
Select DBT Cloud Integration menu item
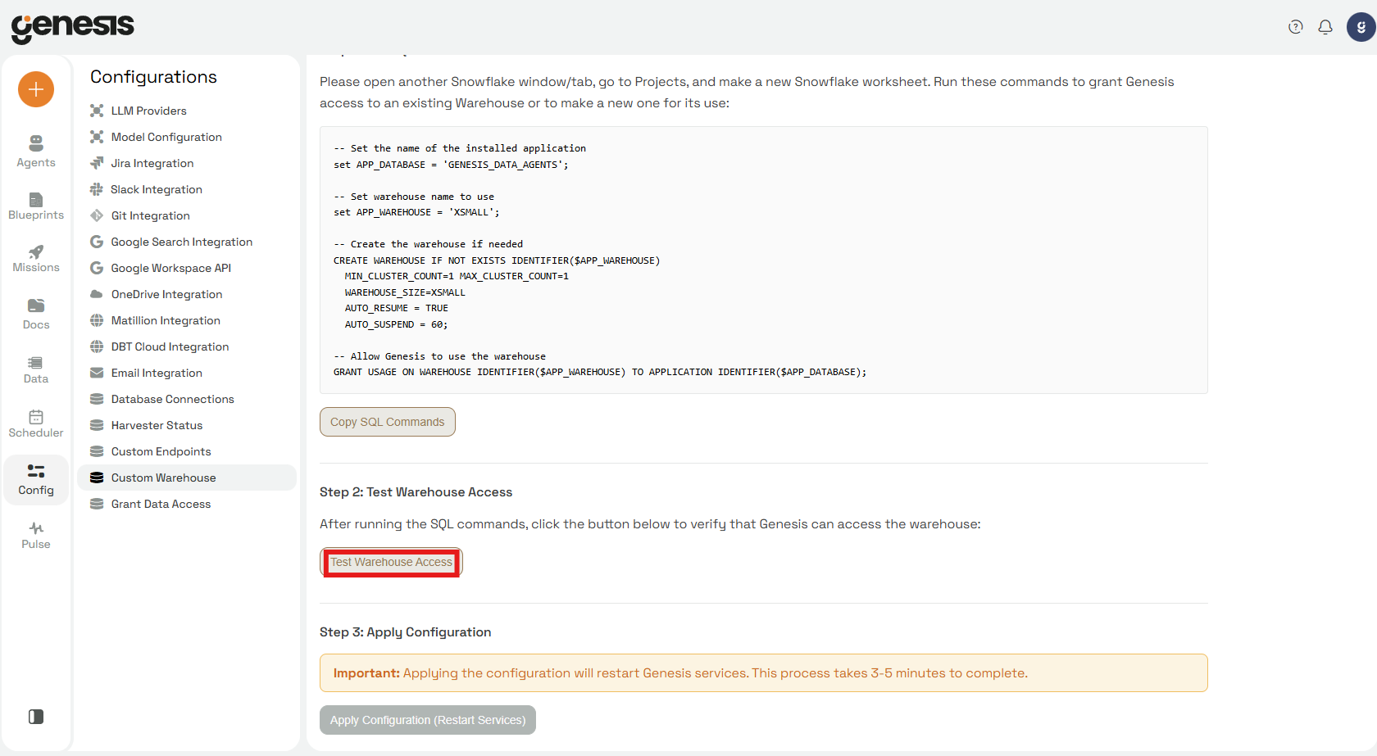pyautogui.click(x=187, y=346)
